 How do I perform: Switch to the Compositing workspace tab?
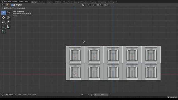[102, 2]
